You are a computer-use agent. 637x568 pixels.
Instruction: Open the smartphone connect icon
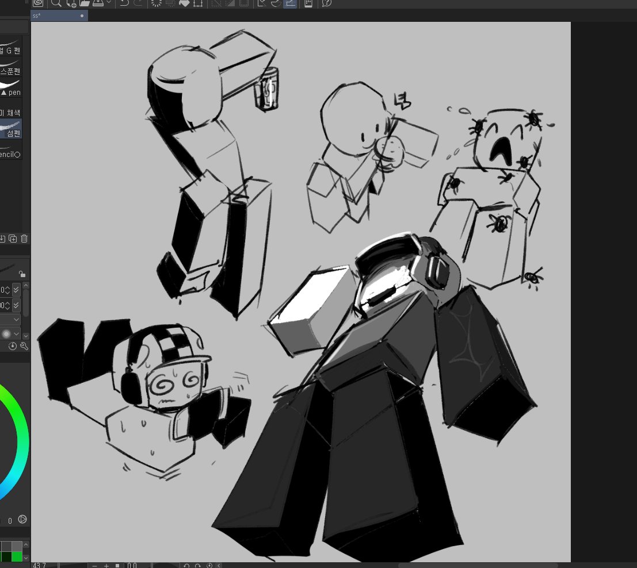click(308, 3)
